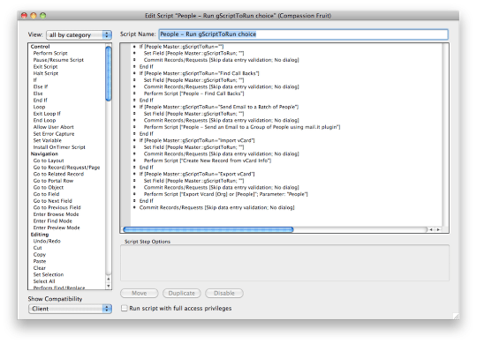The image size is (477, 344).
Task: Click the step list scroll up arrow
Action: (109, 279)
